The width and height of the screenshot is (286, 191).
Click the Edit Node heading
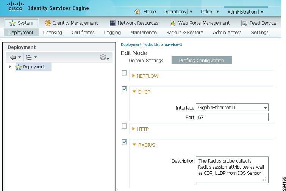134,53
